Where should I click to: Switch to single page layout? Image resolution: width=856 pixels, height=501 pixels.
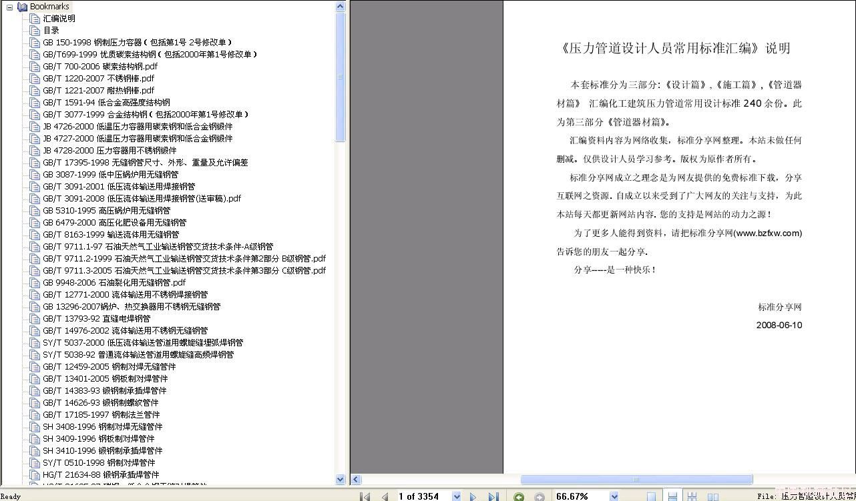click(651, 496)
